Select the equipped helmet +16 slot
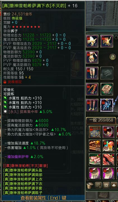The width and height of the screenshot is (118, 202). 92,41
